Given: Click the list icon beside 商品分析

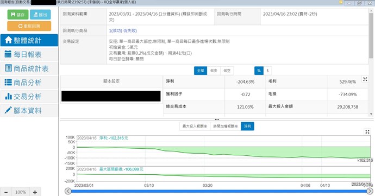Looking at the screenshot, I should pyautogui.click(x=8, y=83).
